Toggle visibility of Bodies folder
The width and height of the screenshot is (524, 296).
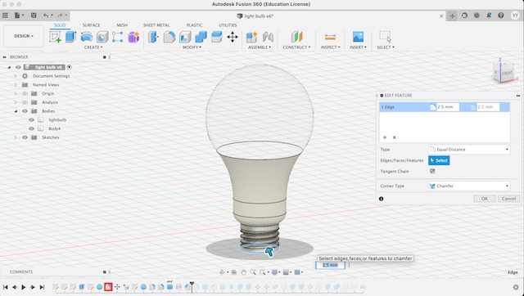(25, 111)
